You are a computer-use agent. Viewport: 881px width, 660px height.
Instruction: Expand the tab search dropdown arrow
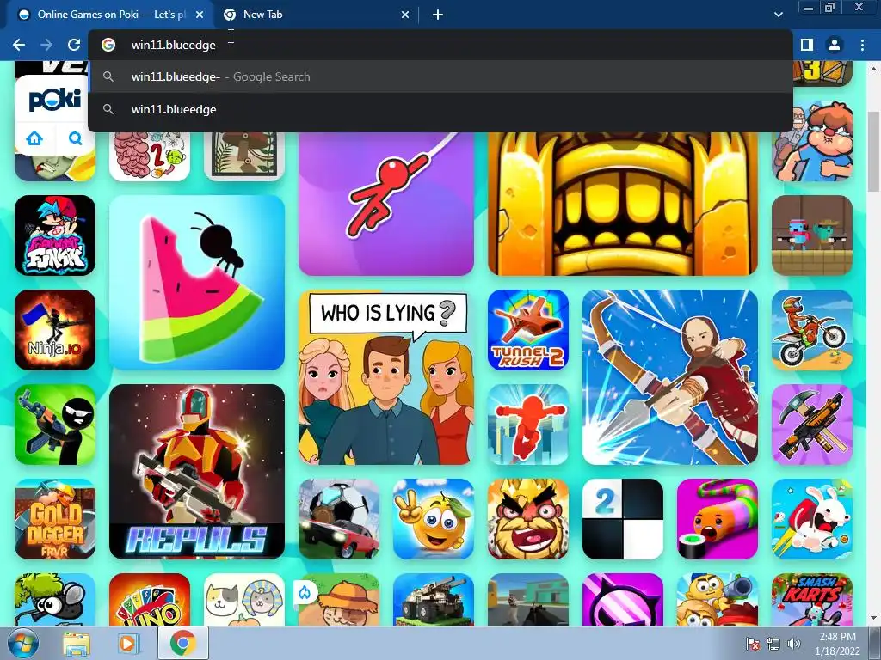(x=778, y=15)
